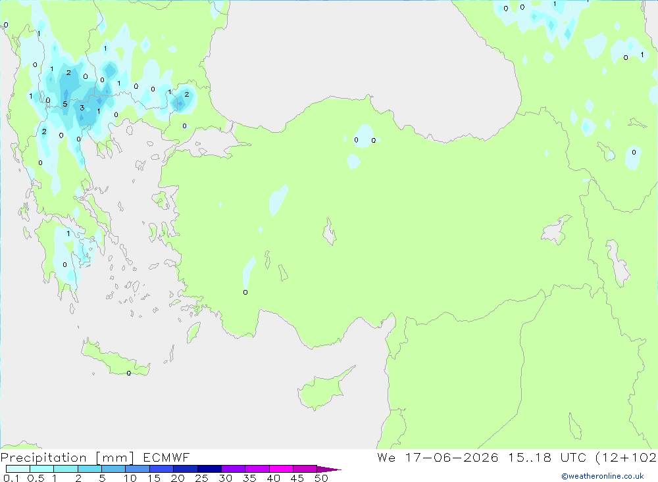Click the legend label '15'
Screen dimensions: 658x482
(x=154, y=478)
